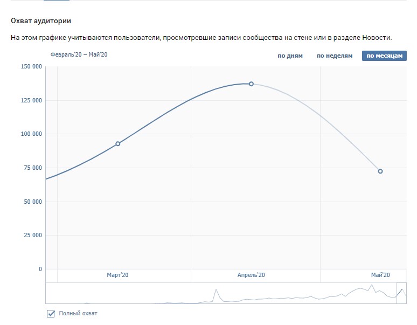
Task: Click the range selector handle in overview strip
Action: 401,293
